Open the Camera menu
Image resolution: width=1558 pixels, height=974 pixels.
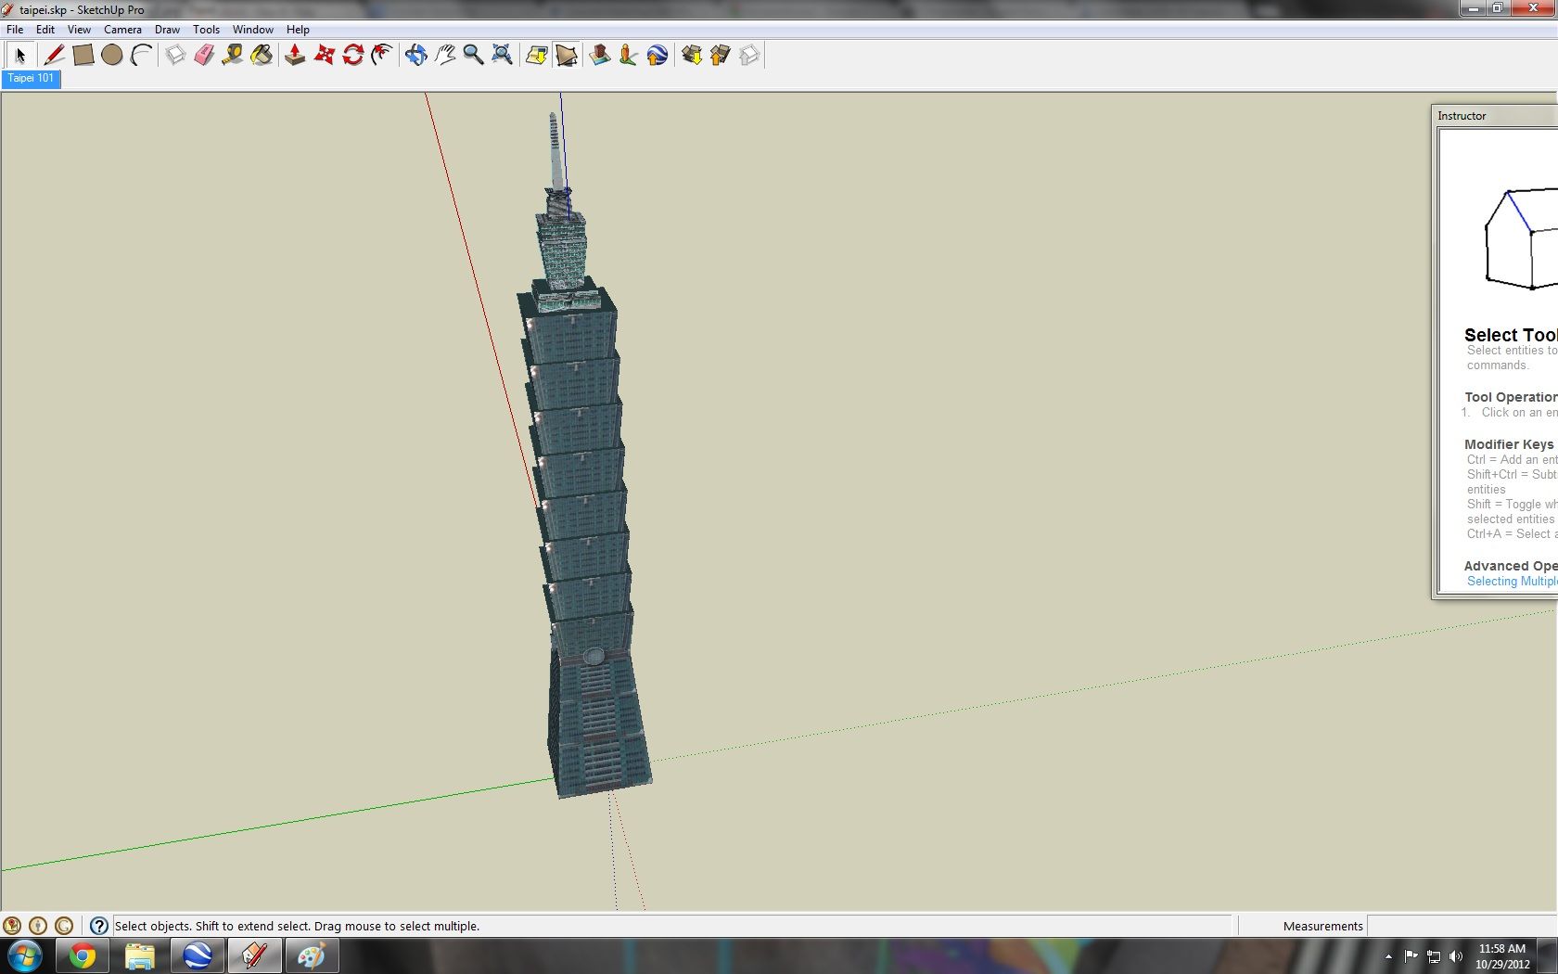coord(122,30)
